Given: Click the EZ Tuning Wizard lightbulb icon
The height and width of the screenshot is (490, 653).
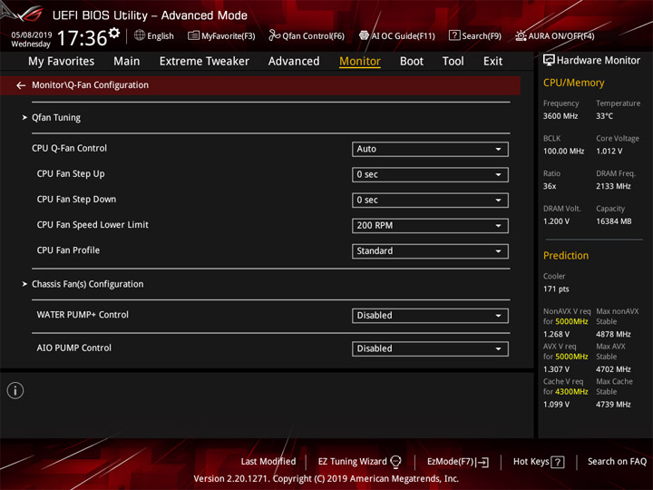Looking at the screenshot, I should tap(395, 462).
